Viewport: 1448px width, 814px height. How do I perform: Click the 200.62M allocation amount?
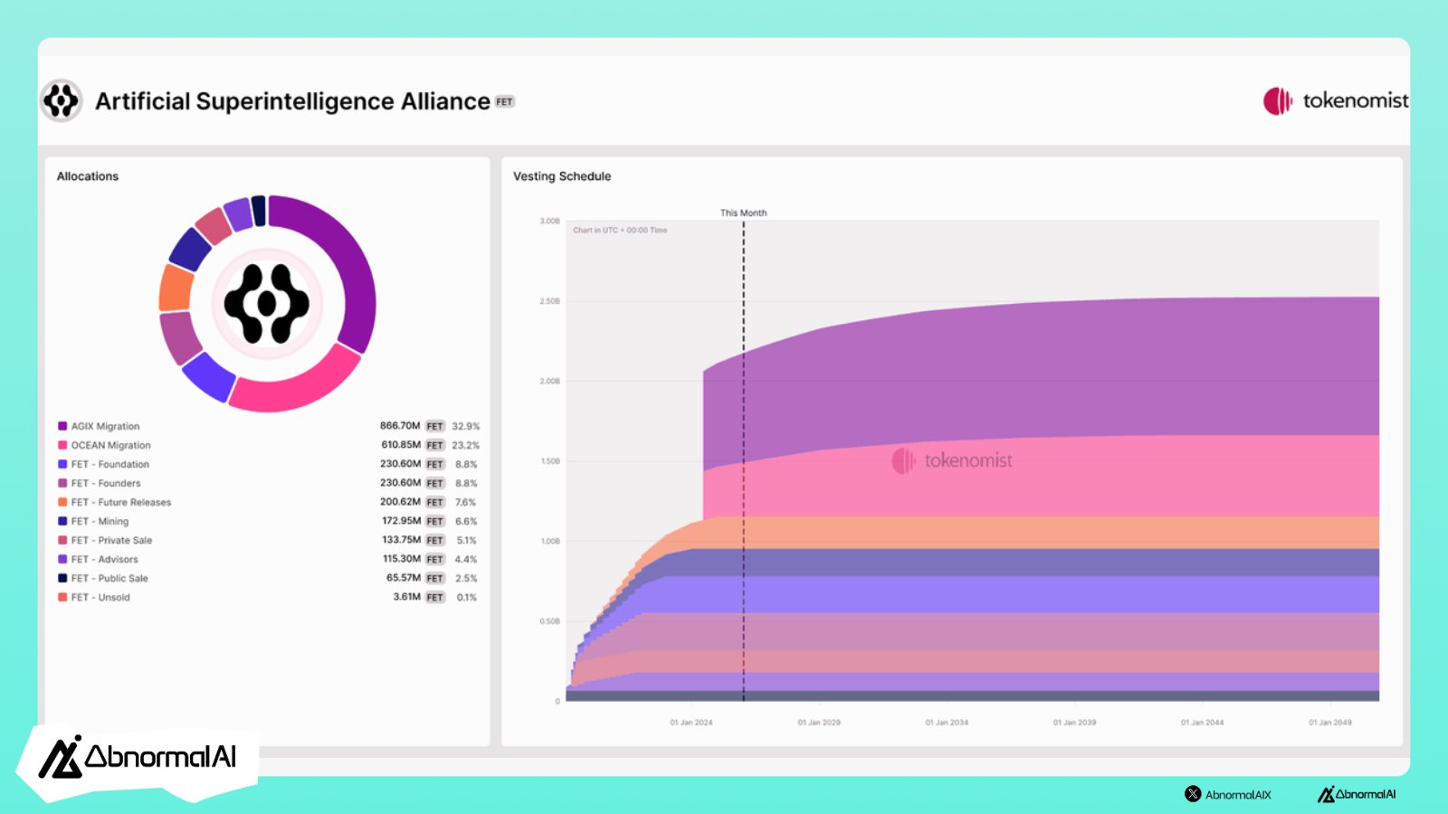400,502
